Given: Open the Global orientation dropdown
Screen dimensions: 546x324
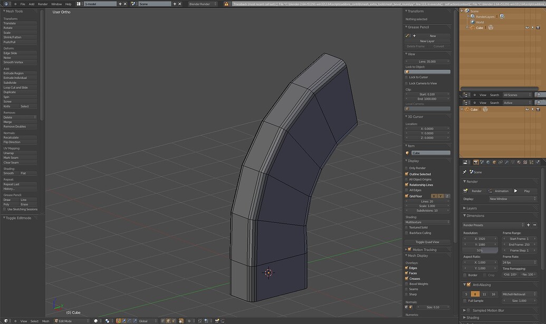Looking at the screenshot, I should pos(148,321).
